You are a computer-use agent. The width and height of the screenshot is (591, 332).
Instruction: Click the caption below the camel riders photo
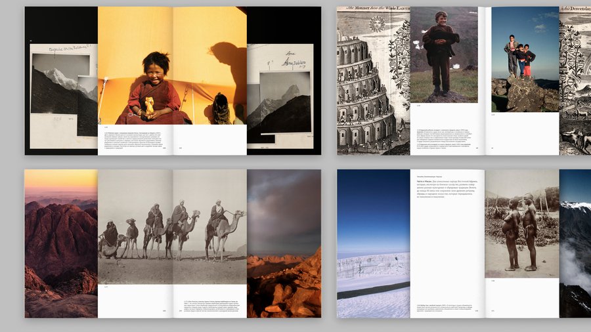click(211, 306)
